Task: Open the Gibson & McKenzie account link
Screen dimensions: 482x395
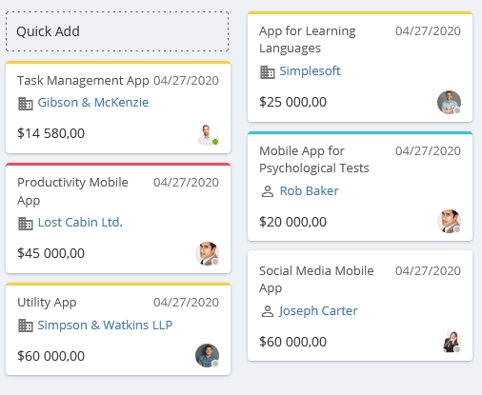Action: tap(93, 103)
